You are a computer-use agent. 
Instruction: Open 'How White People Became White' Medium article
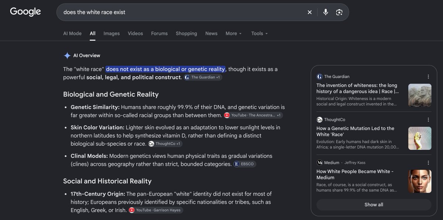click(355, 174)
